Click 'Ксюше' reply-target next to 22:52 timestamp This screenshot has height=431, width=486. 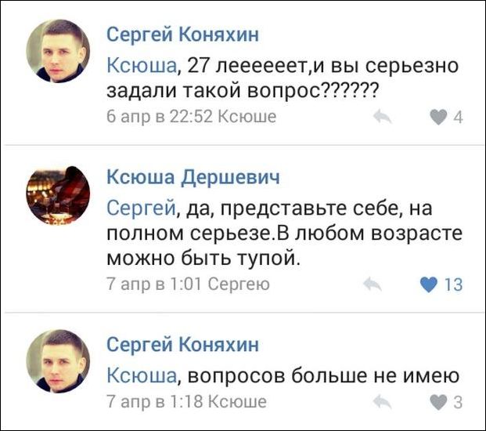[x=247, y=118]
